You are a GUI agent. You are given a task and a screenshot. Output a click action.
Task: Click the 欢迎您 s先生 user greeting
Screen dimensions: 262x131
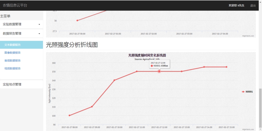[x=236, y=5]
